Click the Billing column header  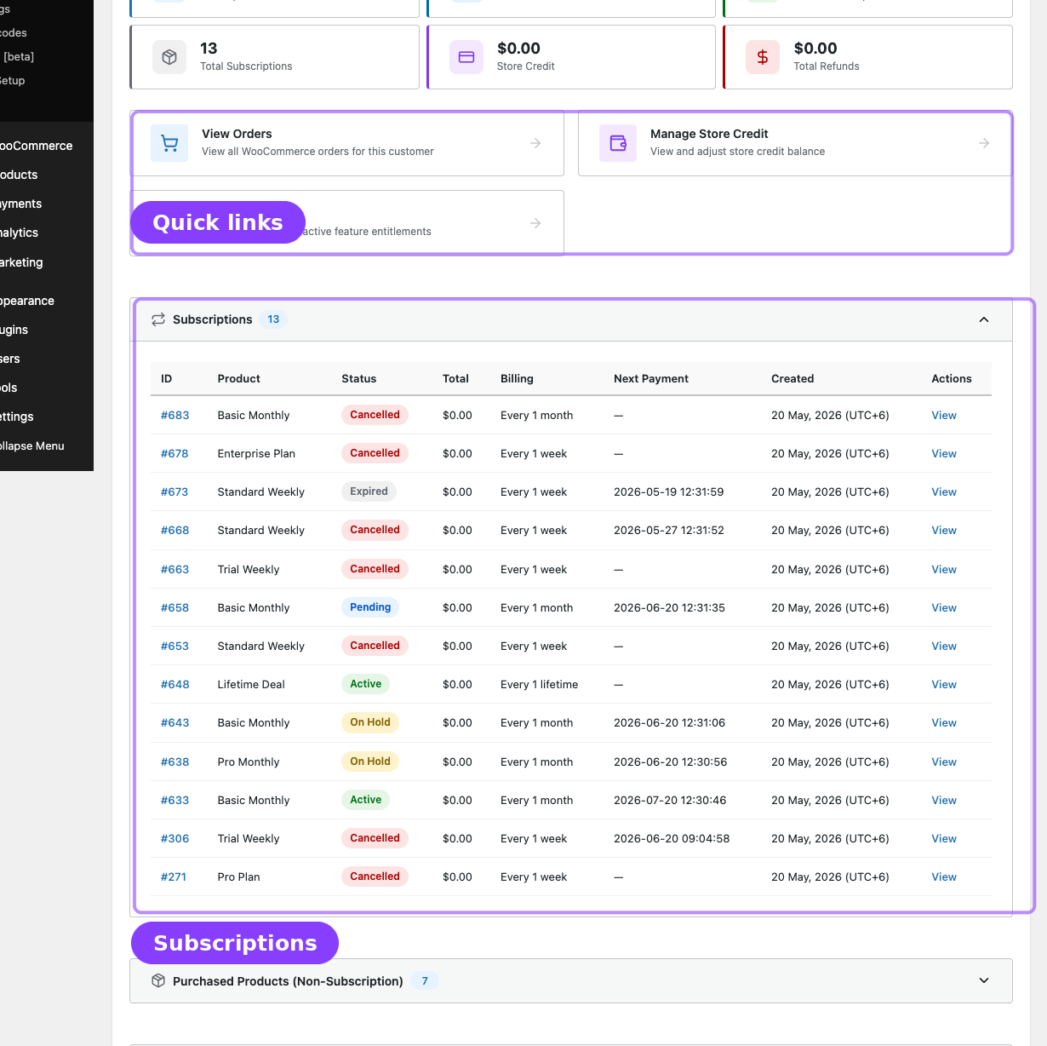tap(517, 378)
